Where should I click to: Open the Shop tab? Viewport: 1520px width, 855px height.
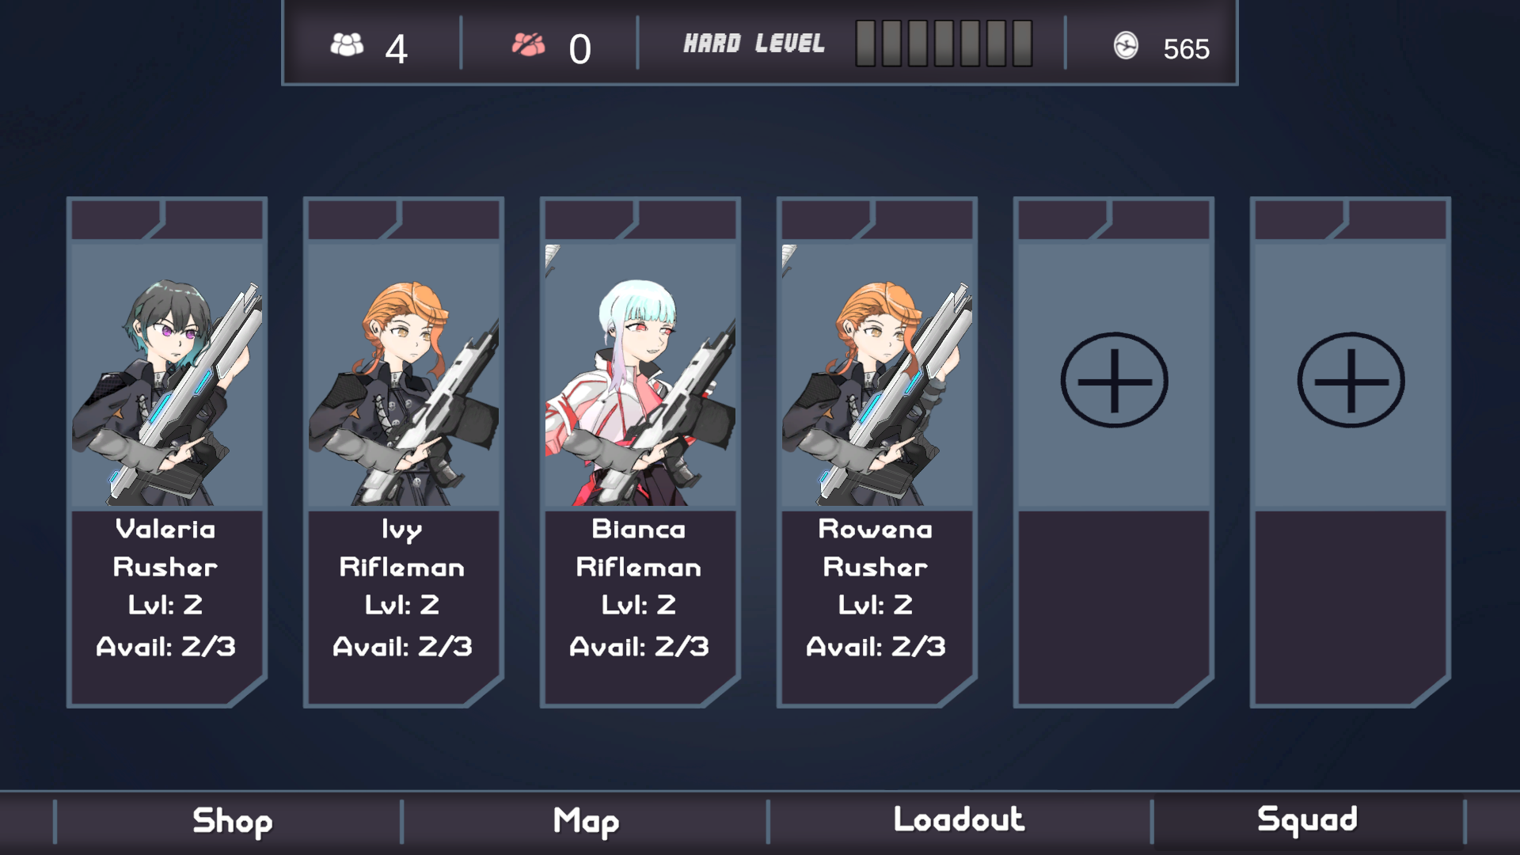(x=232, y=822)
